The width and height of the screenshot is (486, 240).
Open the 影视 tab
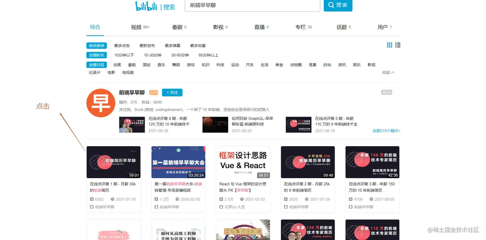click(220, 27)
